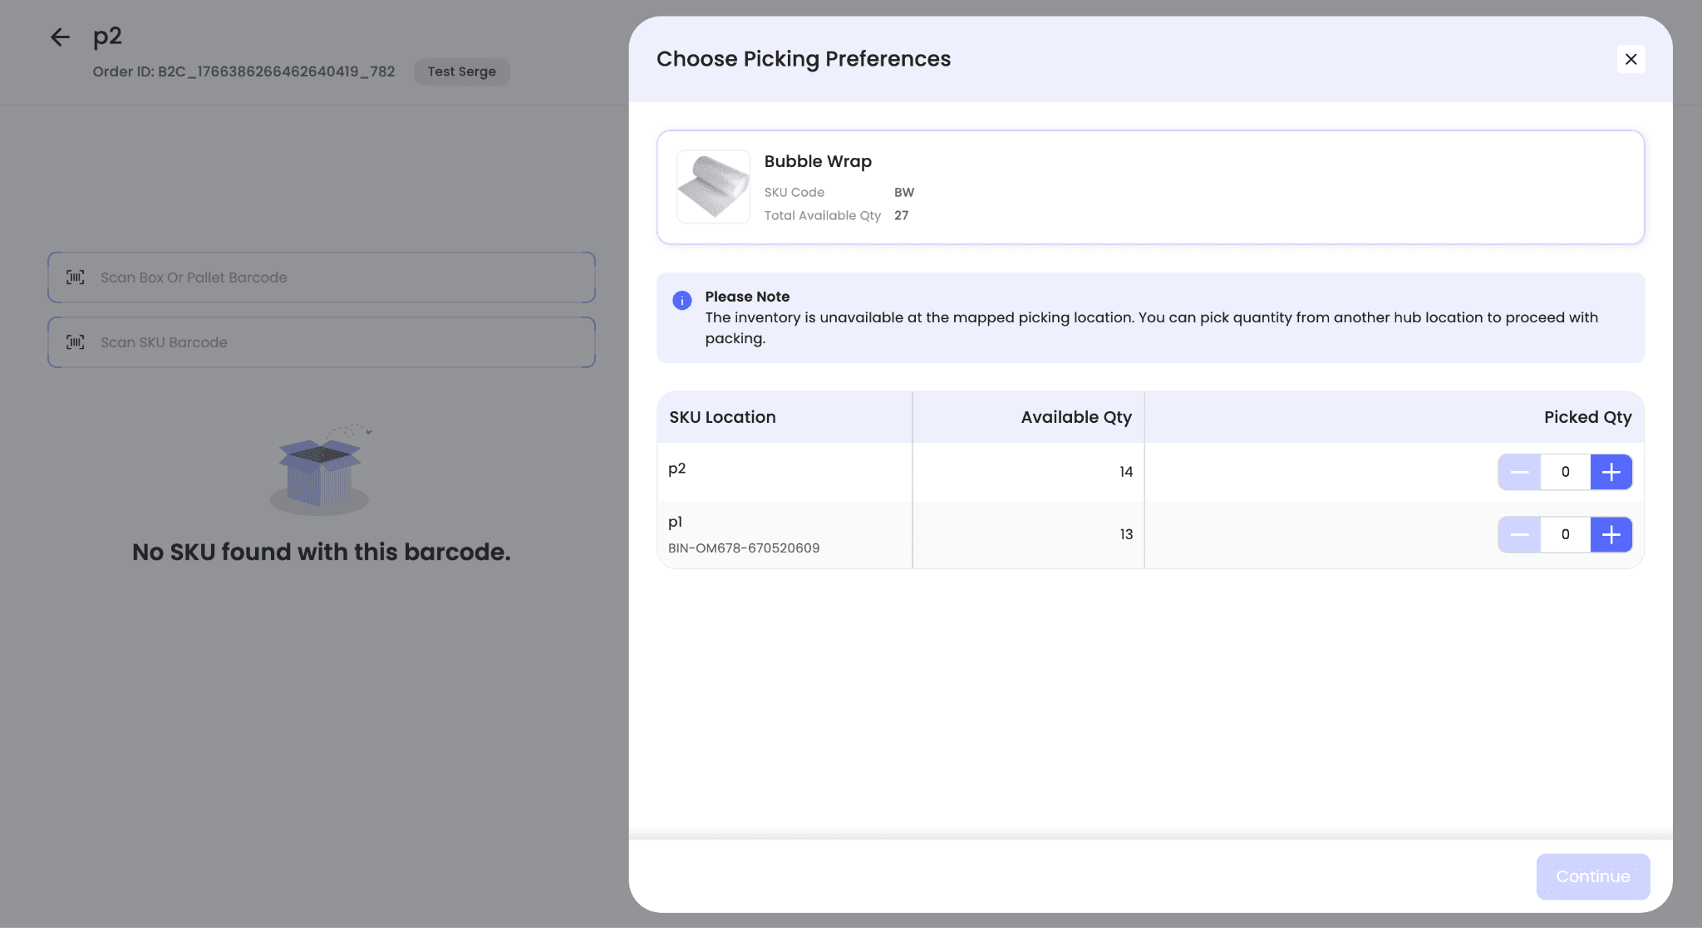
Task: Click the Continue button
Action: pos(1592,876)
